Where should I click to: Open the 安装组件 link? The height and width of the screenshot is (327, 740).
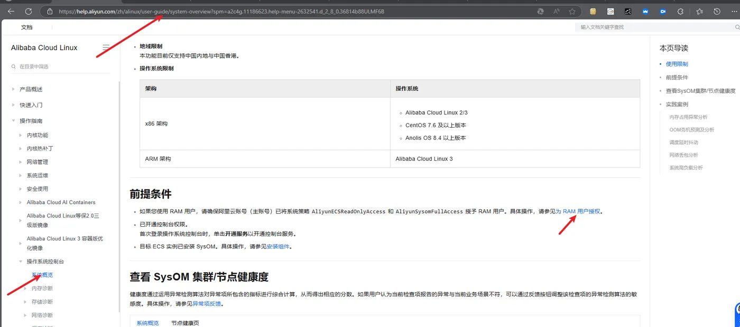click(x=278, y=246)
